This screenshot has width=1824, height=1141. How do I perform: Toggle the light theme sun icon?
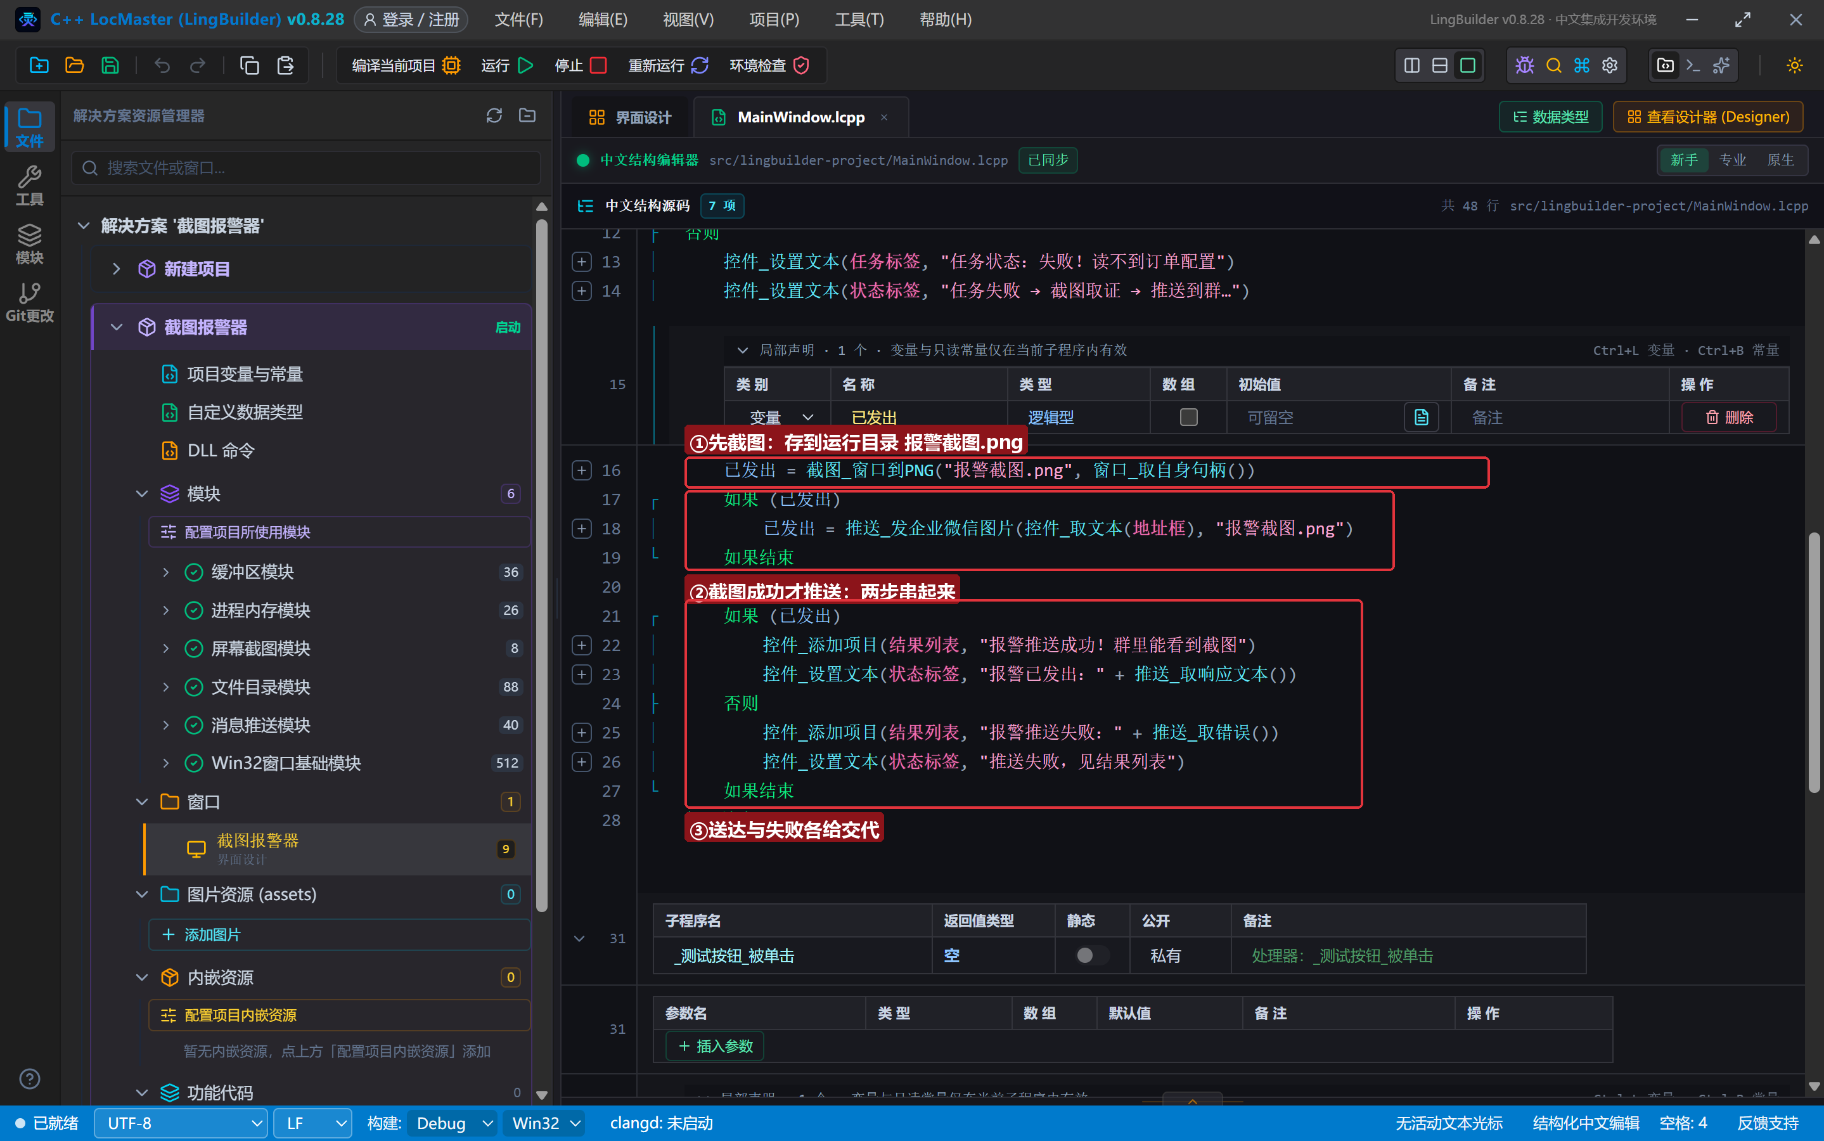pos(1795,66)
